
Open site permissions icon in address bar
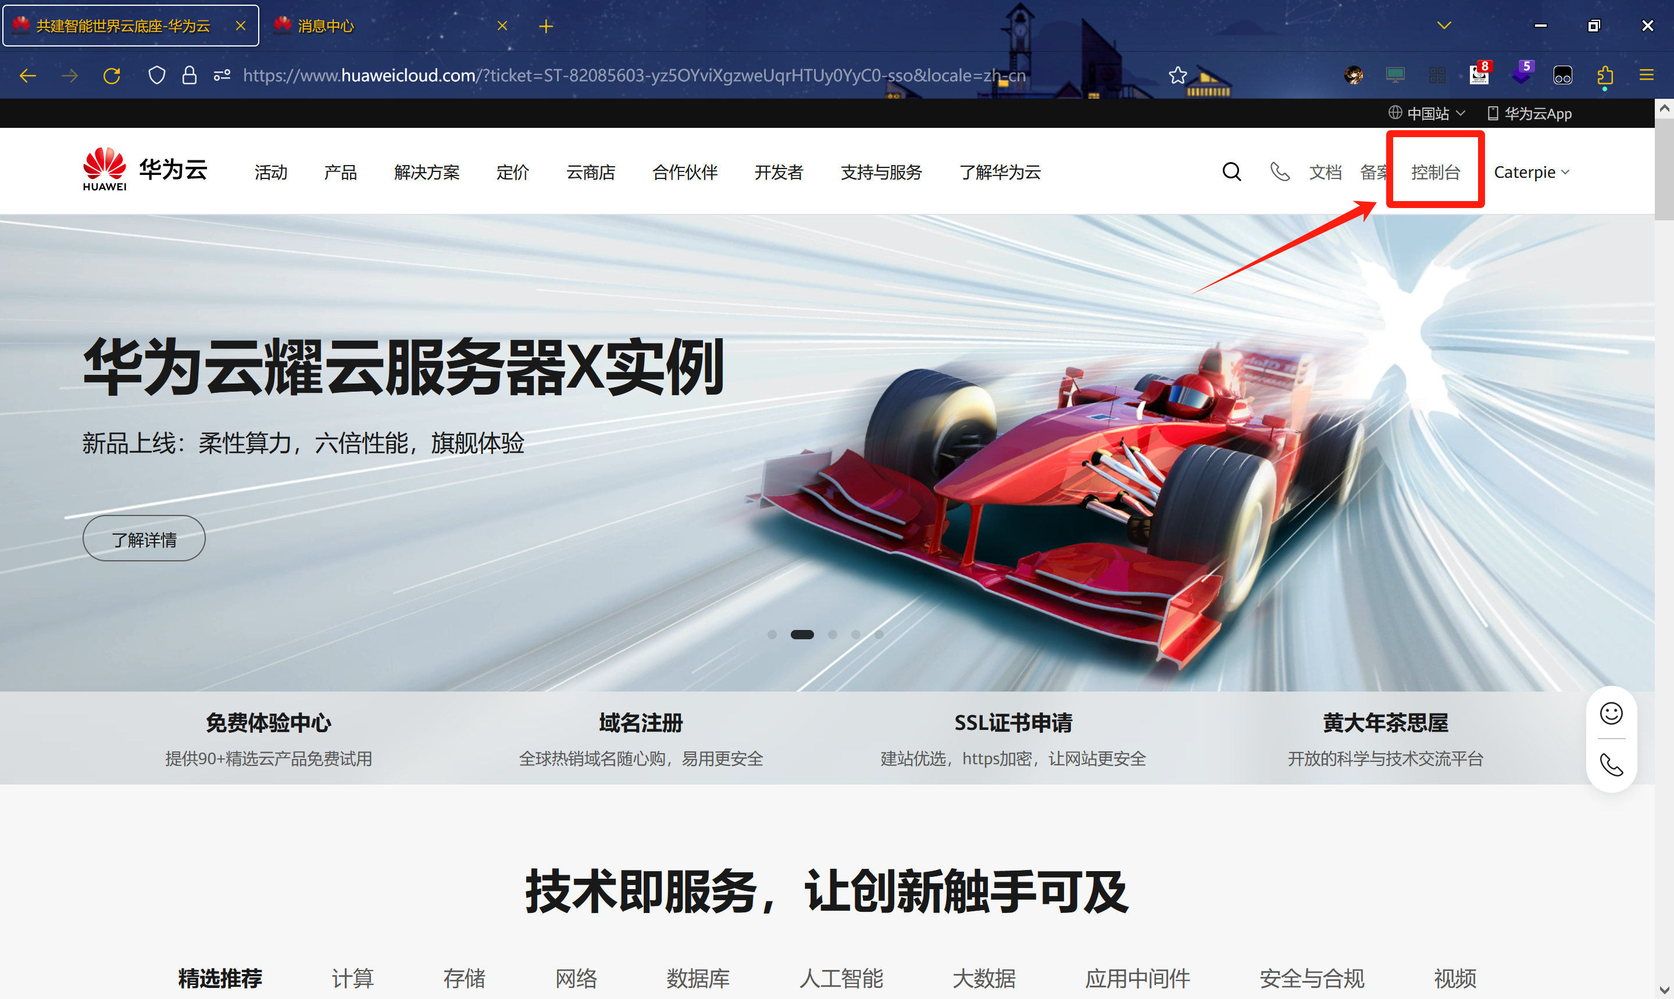pos(222,76)
